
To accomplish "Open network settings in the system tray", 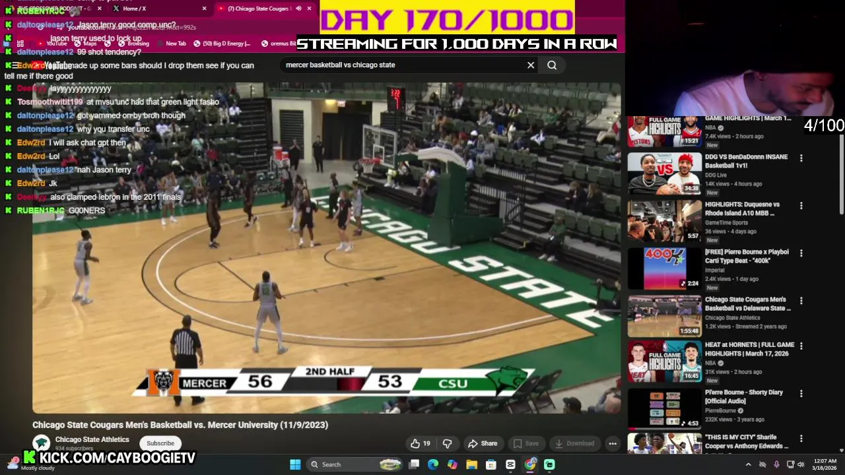I will tap(790, 464).
